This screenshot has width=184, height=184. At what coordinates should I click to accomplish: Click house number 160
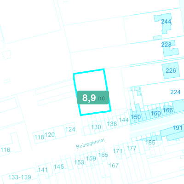tap(156, 113)
